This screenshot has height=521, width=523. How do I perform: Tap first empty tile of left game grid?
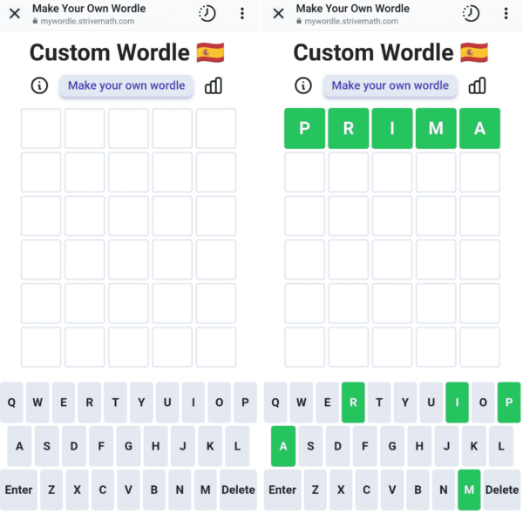(41, 129)
